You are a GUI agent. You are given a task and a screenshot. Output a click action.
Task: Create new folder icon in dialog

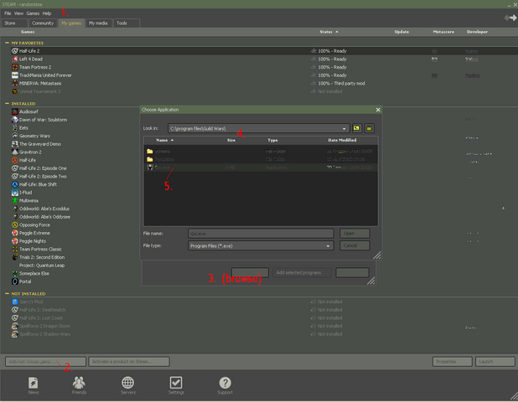[x=370, y=128]
